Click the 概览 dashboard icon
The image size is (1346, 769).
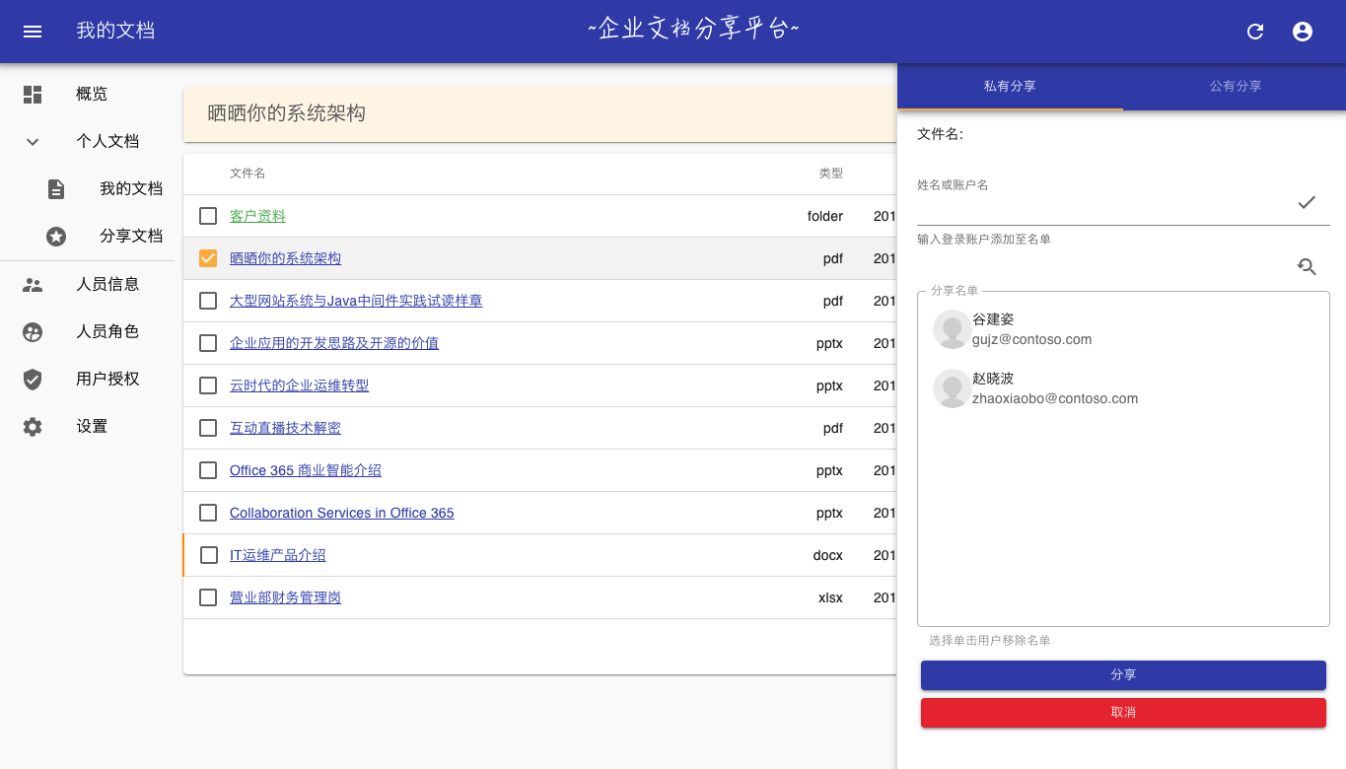click(33, 95)
